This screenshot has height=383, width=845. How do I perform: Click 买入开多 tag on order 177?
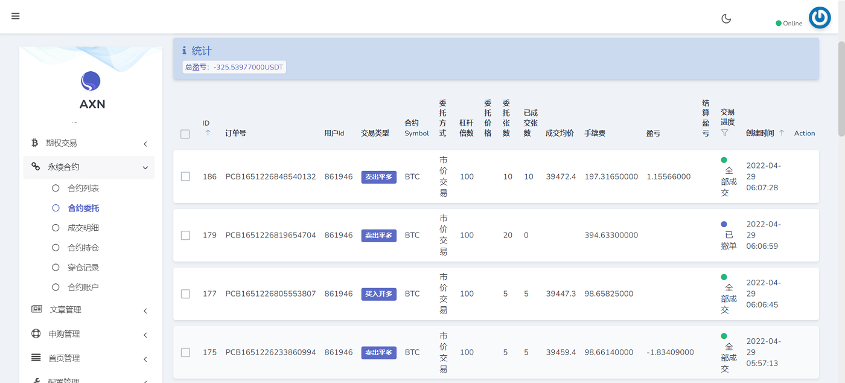(x=378, y=294)
